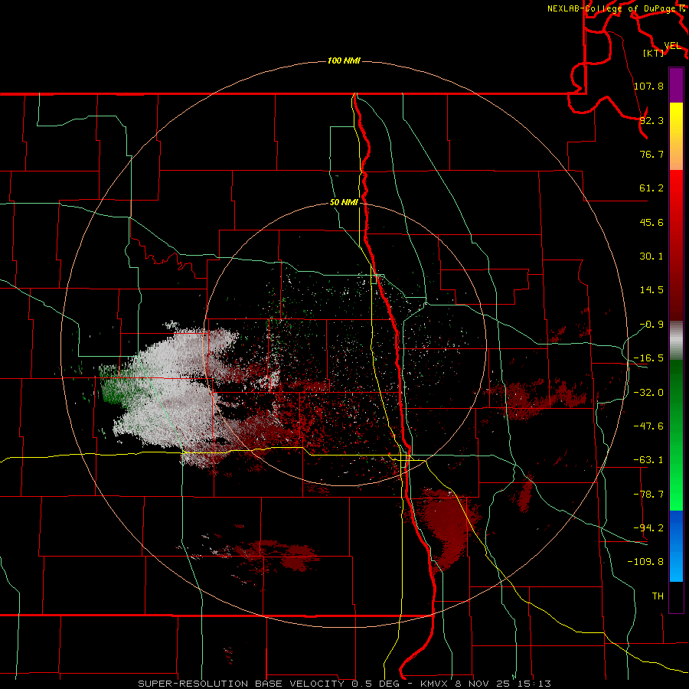Click the 50 NMI range ring label
Viewport: 689px width, 689px height.
click(344, 203)
